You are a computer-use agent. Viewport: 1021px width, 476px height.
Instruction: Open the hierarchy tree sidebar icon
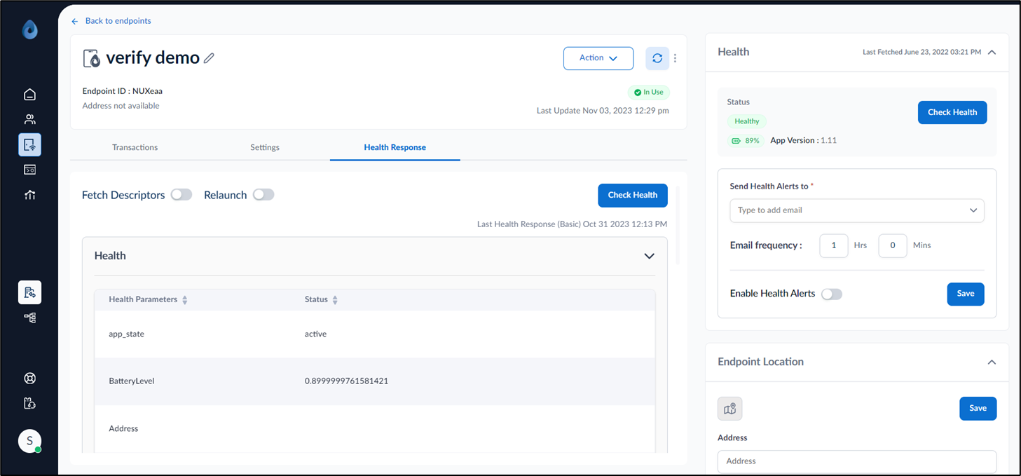click(29, 318)
